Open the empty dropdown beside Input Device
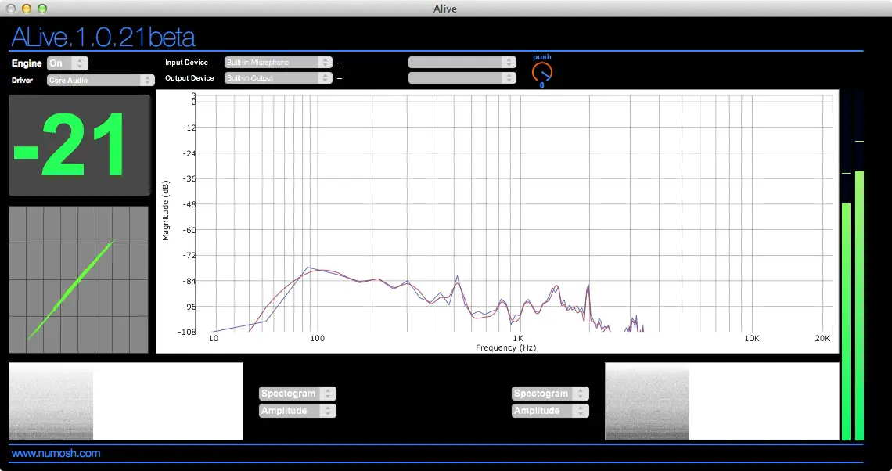 click(x=462, y=62)
